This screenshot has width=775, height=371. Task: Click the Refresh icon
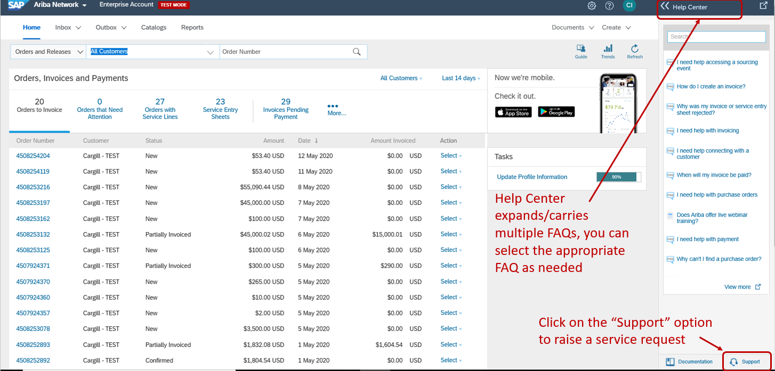point(635,52)
